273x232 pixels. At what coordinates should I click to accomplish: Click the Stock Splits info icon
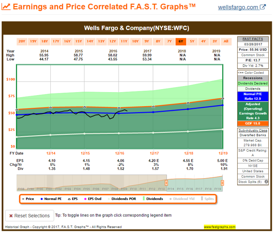[266, 182]
